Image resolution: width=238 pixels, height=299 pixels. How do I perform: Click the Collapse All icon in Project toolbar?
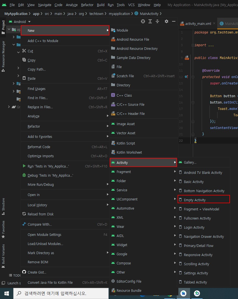pyautogui.click(x=157, y=21)
